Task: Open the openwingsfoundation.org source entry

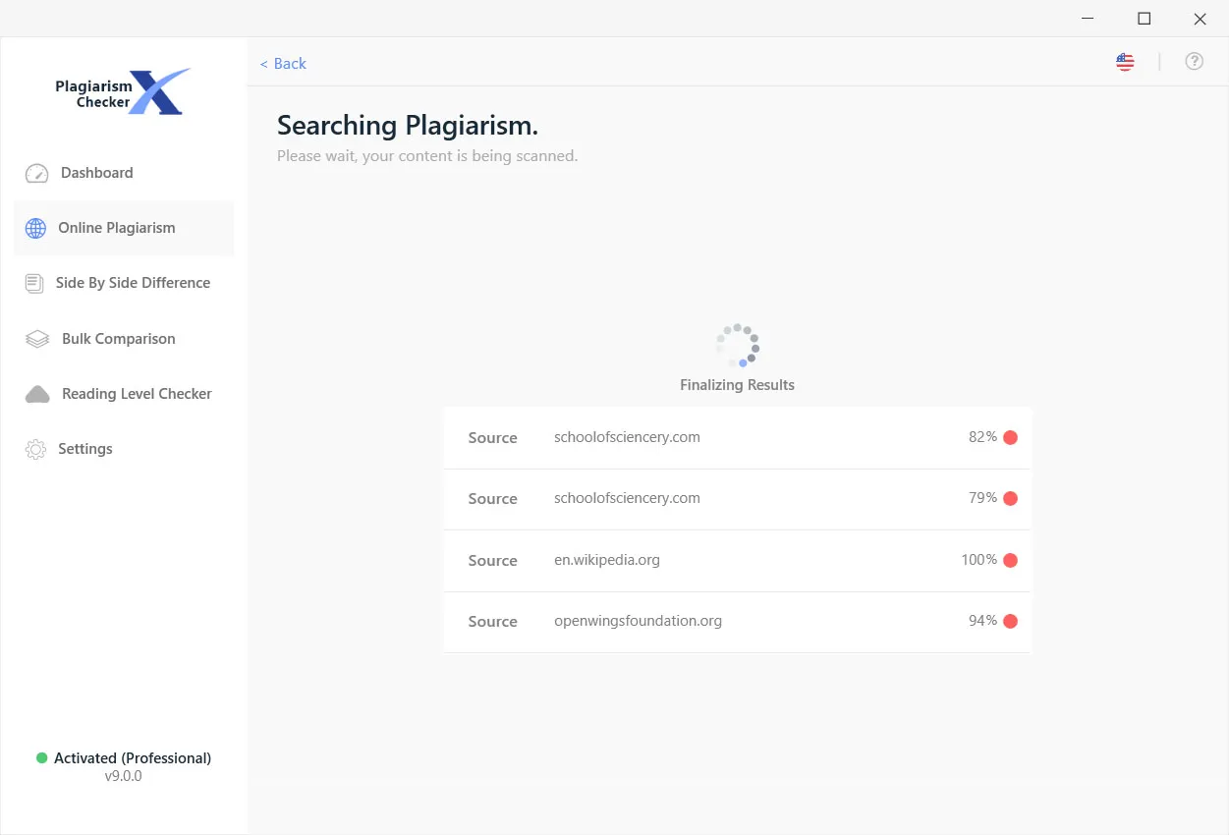Action: (x=737, y=621)
